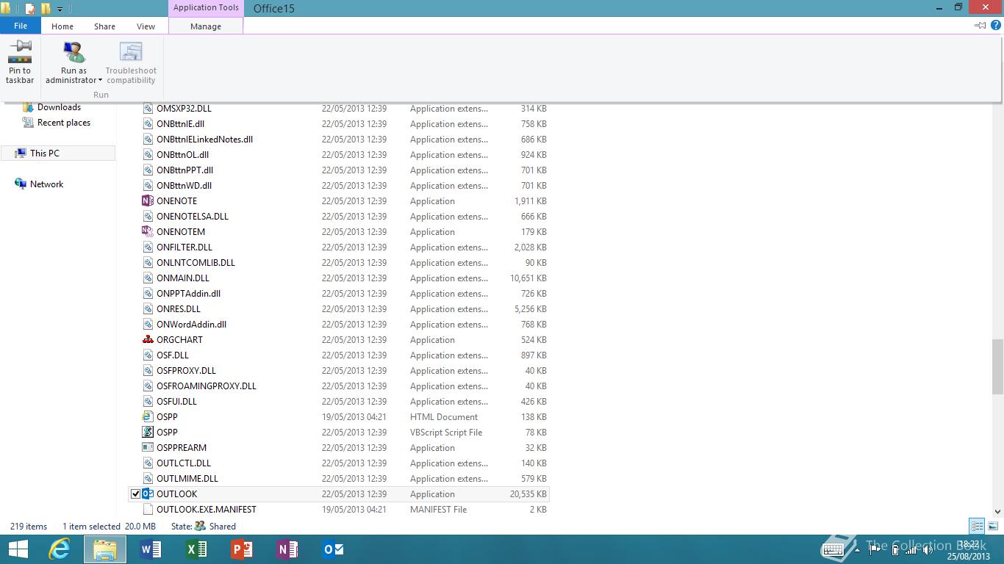Uncheck the OUTLOOK file checkbox
Image resolution: width=1004 pixels, height=564 pixels.
[x=135, y=494]
